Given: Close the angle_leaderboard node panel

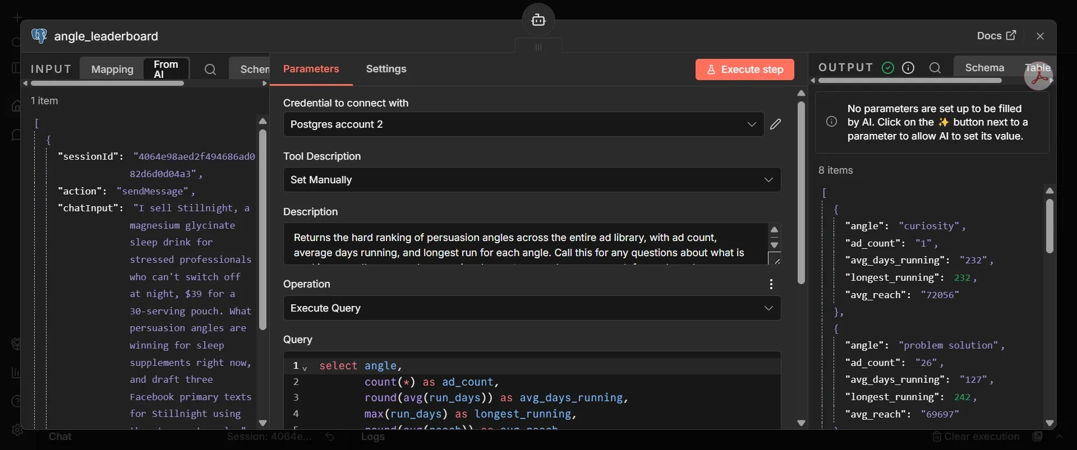Looking at the screenshot, I should [1041, 36].
